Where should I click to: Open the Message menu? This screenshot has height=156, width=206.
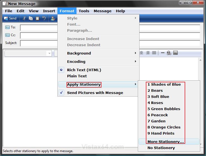pyautogui.click(x=103, y=11)
